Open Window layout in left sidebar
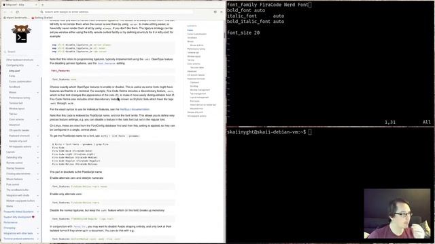 point(16,108)
